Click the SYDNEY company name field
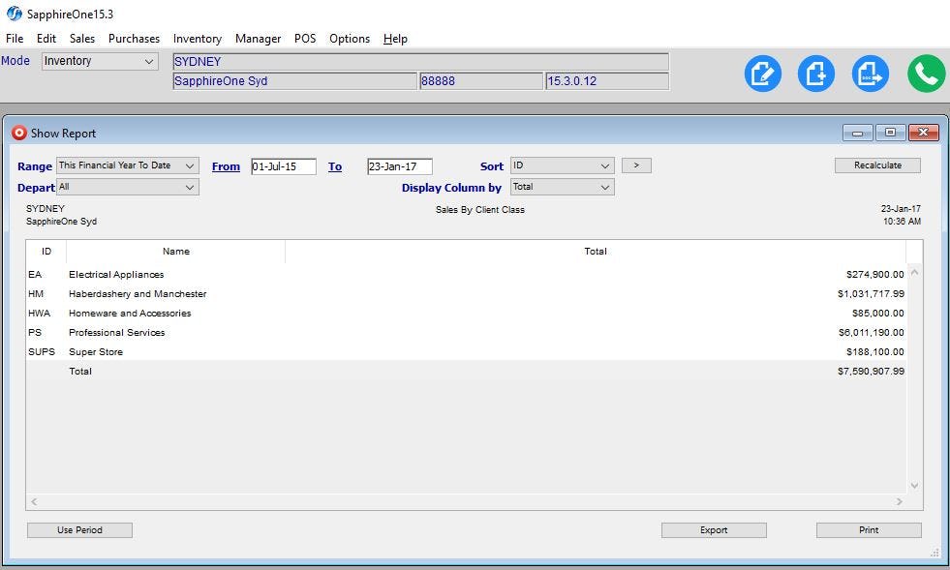Screen dimensions: 950x570 point(420,62)
